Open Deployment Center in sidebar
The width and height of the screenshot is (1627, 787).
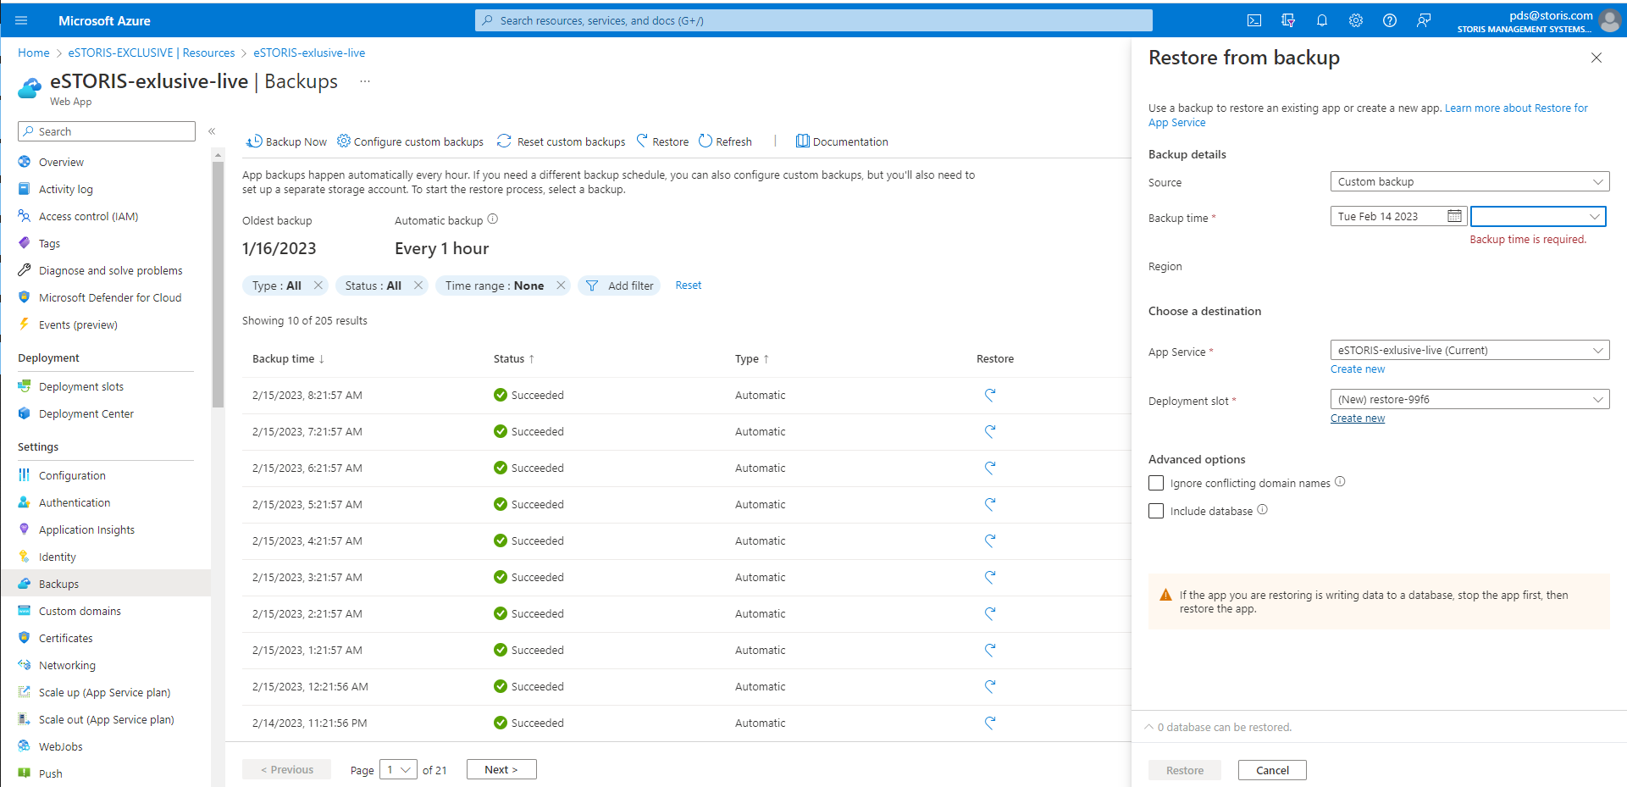(86, 413)
